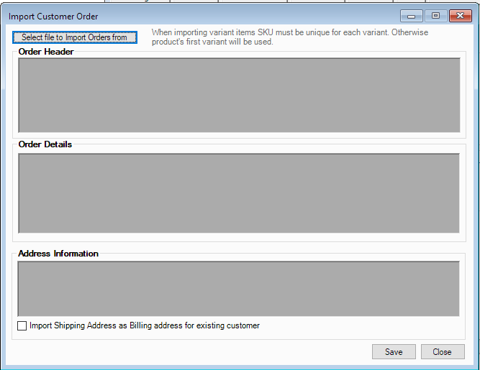480x370 pixels.
Task: Maximize the Import Customer Order window
Action: pyautogui.click(x=435, y=16)
